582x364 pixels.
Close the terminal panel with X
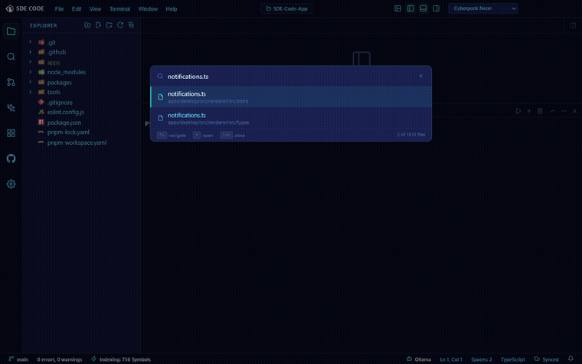tap(574, 111)
